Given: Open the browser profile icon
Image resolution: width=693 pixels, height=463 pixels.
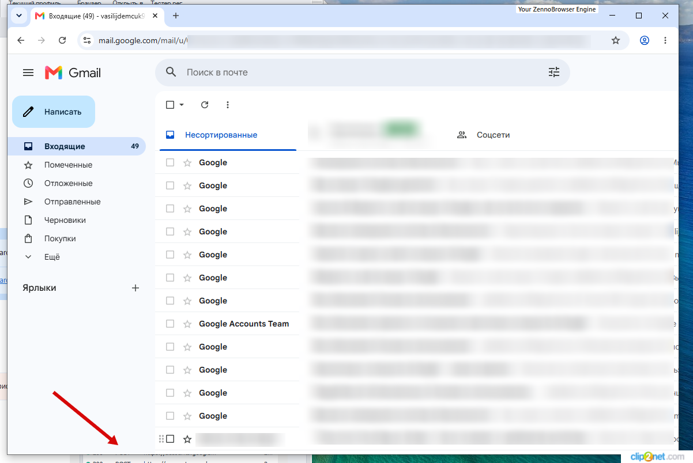Looking at the screenshot, I should point(645,40).
